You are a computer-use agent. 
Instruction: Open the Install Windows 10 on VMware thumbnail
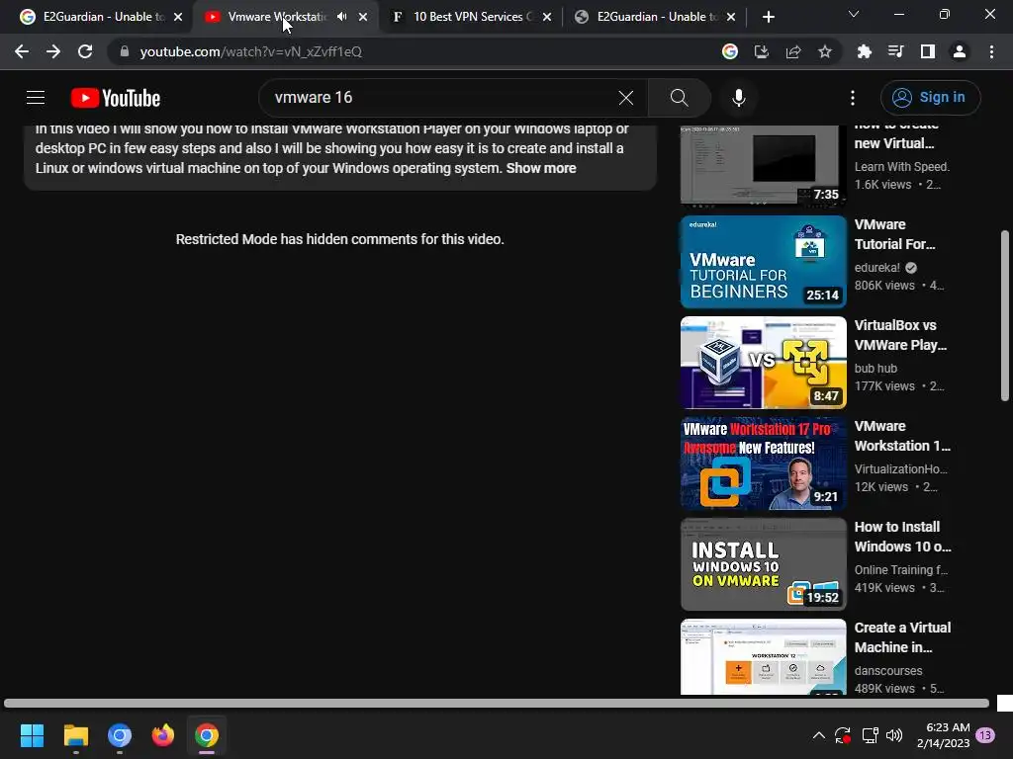tap(763, 563)
